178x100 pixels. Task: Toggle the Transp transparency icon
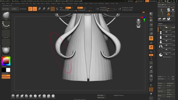pos(151,85)
